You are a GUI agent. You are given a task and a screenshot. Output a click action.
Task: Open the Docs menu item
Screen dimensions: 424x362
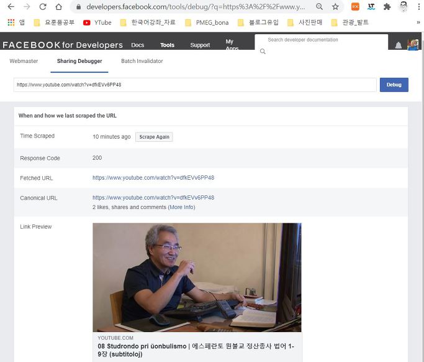click(x=137, y=45)
